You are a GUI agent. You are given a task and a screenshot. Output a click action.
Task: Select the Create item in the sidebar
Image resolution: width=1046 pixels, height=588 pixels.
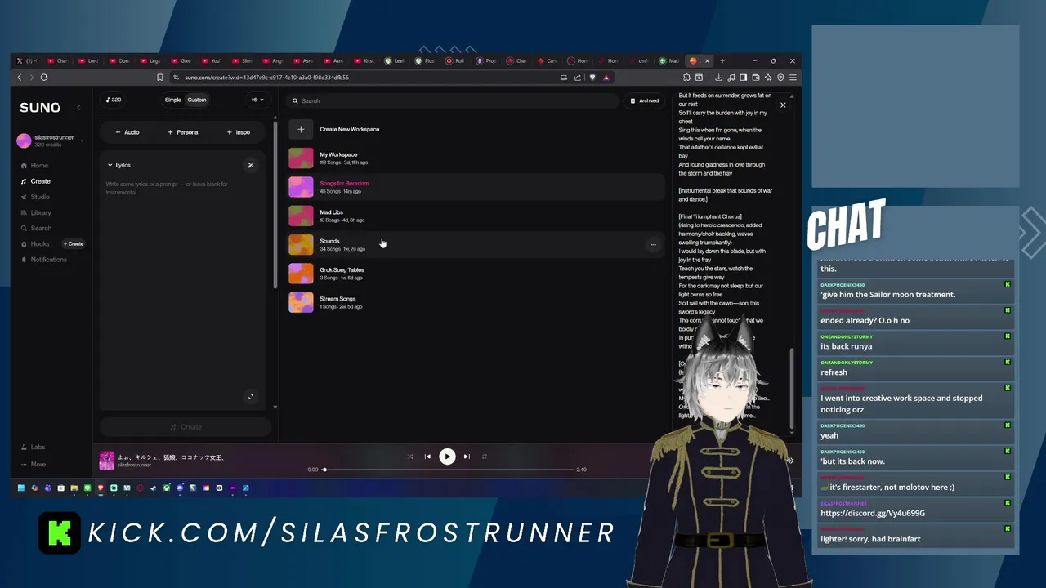pos(36,181)
